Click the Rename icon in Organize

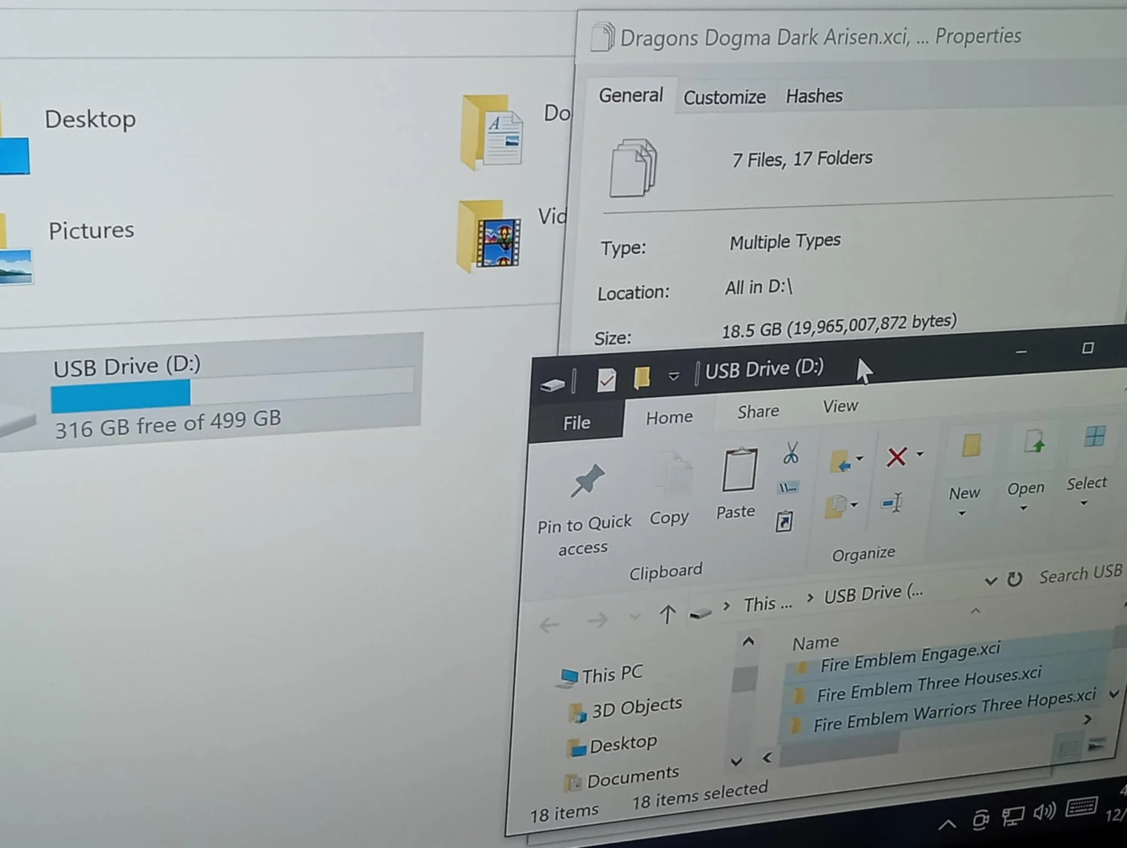(x=891, y=503)
